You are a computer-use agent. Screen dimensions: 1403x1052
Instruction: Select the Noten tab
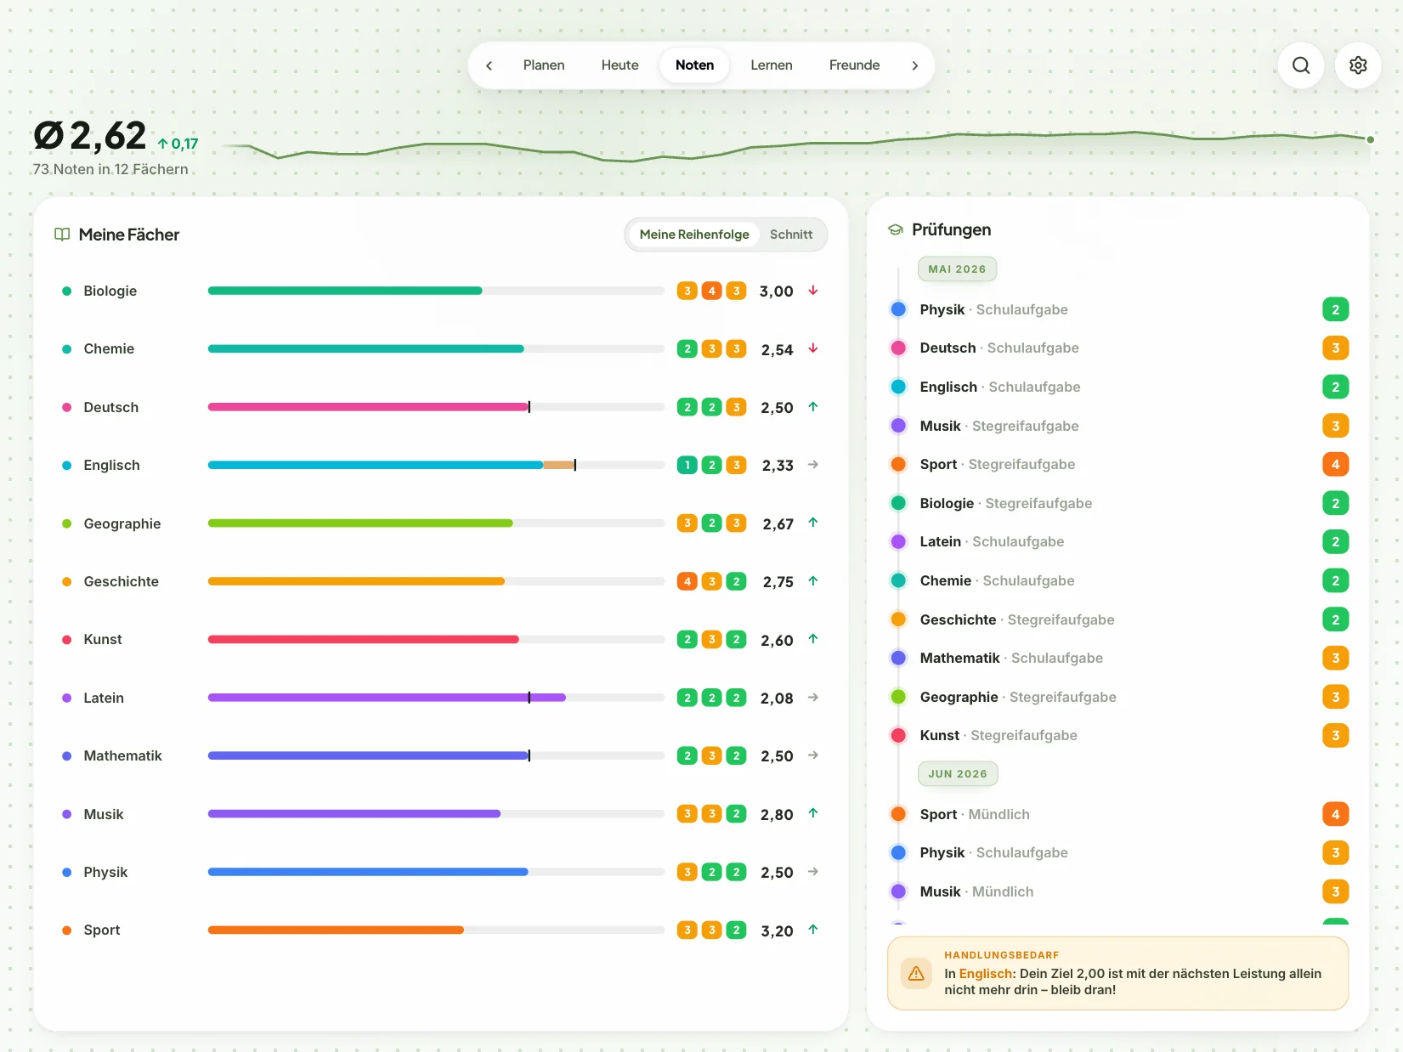click(694, 65)
